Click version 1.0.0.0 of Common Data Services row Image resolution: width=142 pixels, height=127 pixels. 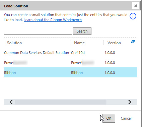(x=110, y=53)
